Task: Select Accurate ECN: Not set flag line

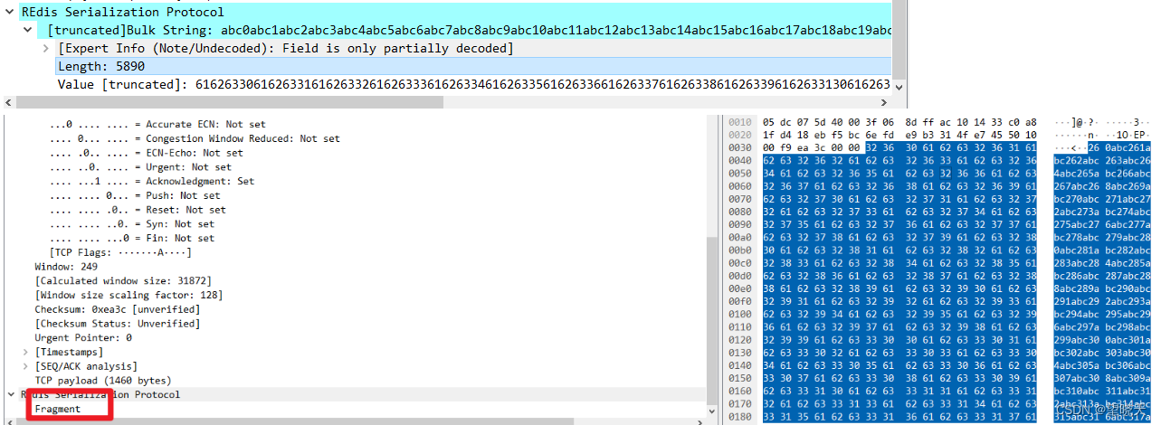Action: click(x=157, y=124)
